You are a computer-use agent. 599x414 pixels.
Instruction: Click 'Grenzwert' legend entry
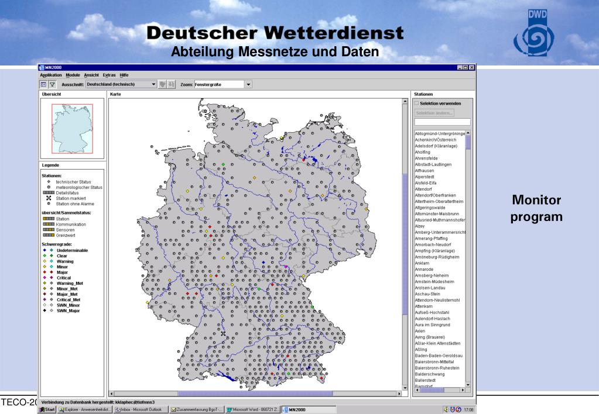[x=66, y=236]
